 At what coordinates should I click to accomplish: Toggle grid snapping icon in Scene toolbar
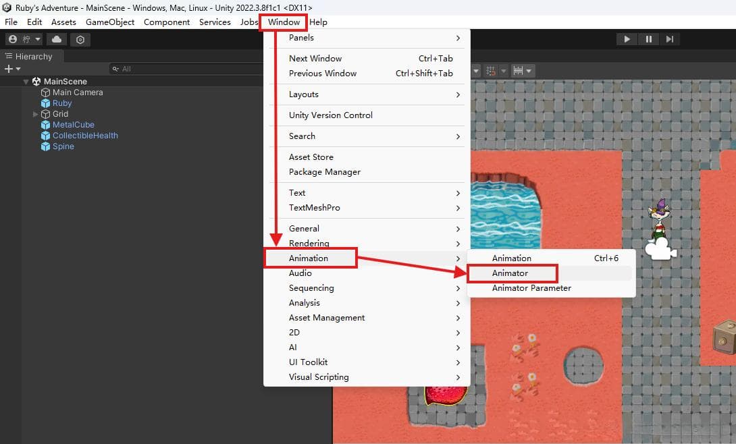[491, 71]
